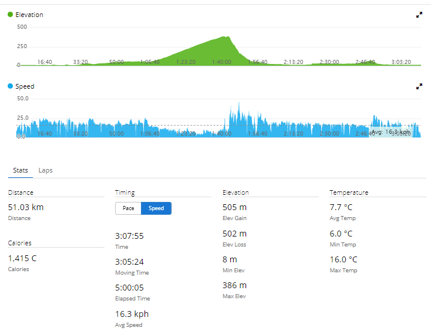This screenshot has height=331, width=431.
Task: Click the 505 m Elev Gain value
Action: click(234, 207)
